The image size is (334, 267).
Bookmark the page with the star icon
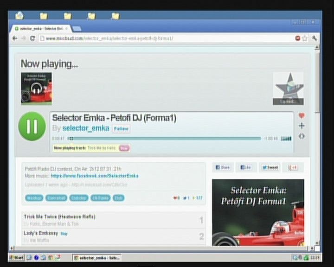coord(305,38)
